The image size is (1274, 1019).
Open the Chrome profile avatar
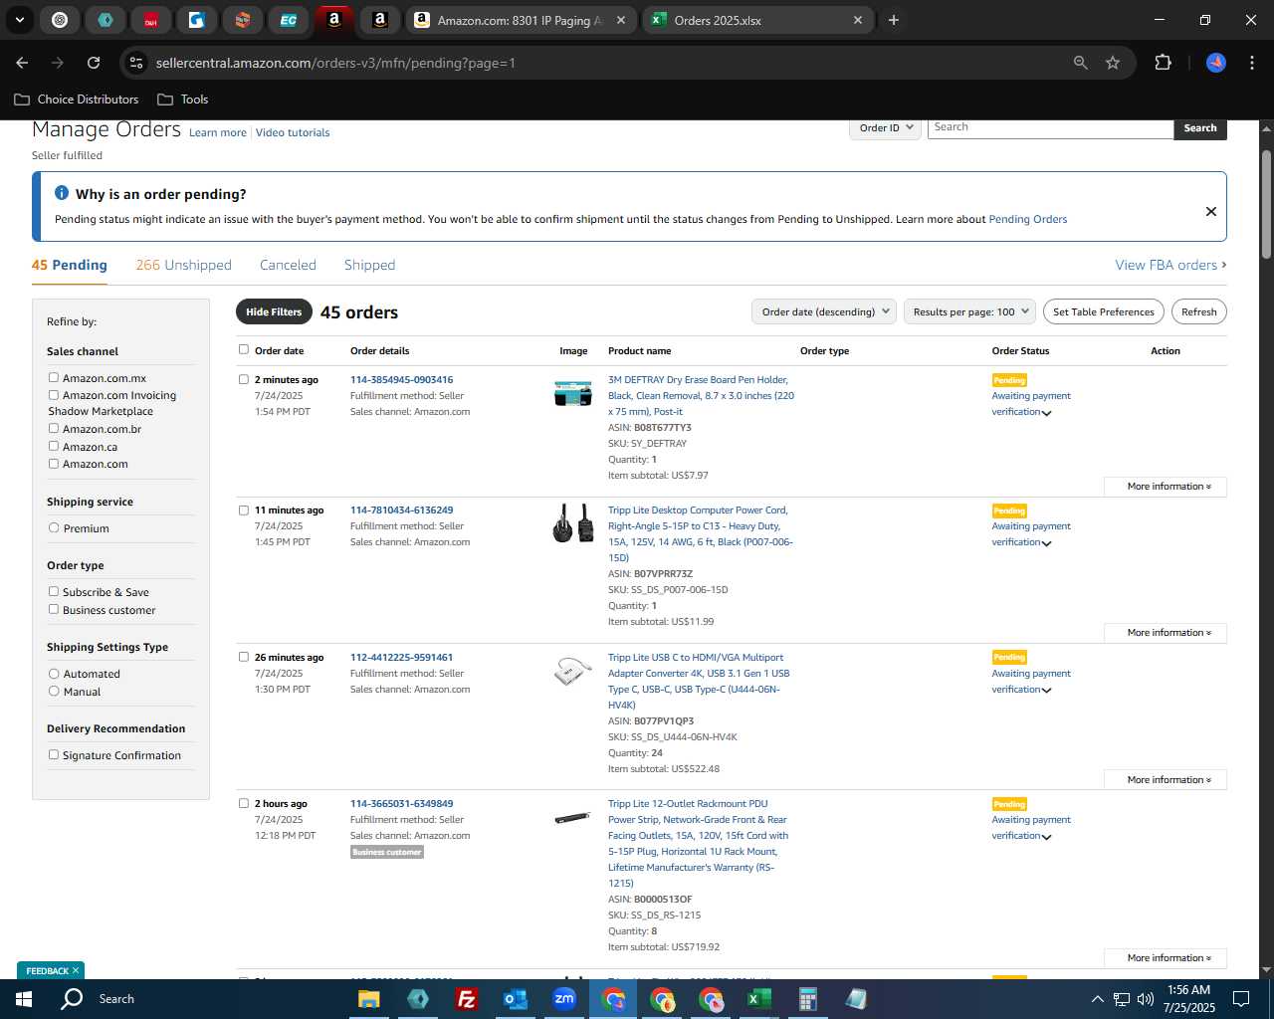click(1216, 63)
